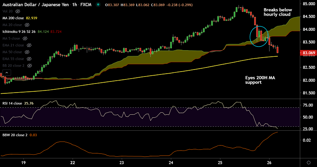Click the RSI value 25.76
This screenshot has width=317, height=167.
coord(29,104)
